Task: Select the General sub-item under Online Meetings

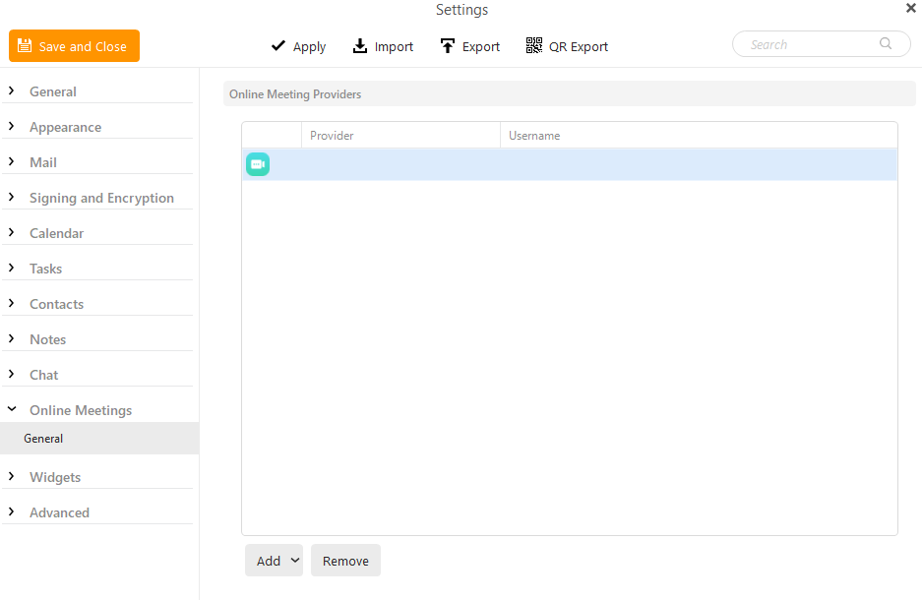Action: click(x=44, y=439)
